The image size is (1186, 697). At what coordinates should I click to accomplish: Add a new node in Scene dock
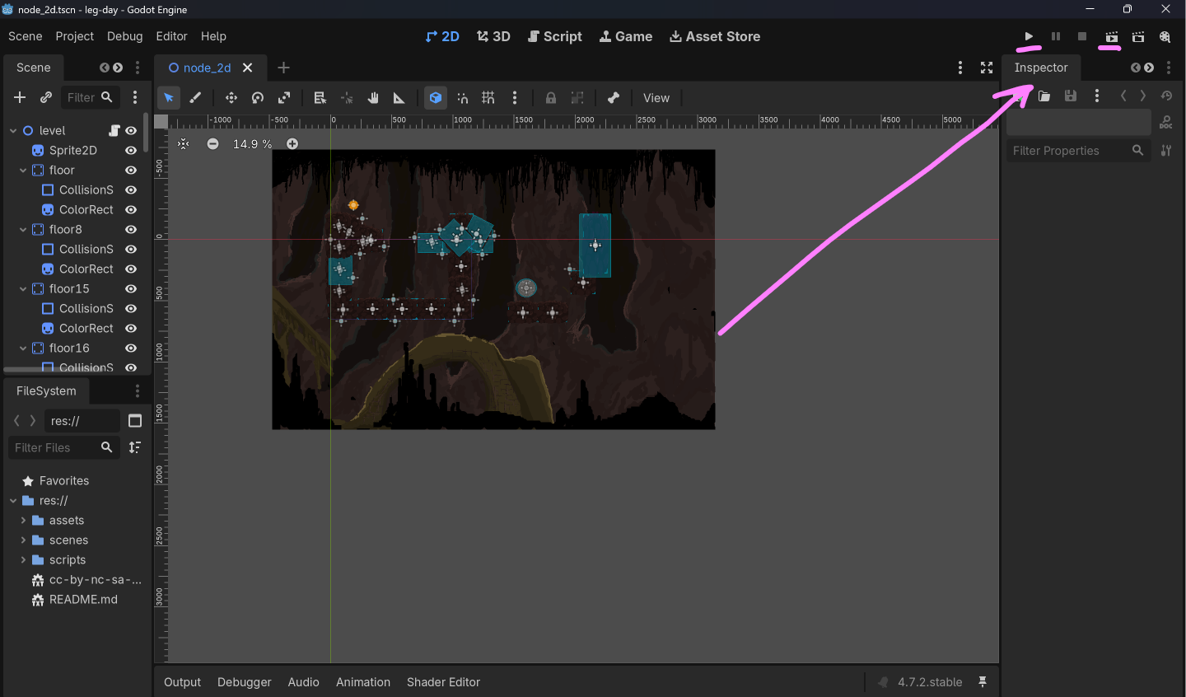point(20,97)
